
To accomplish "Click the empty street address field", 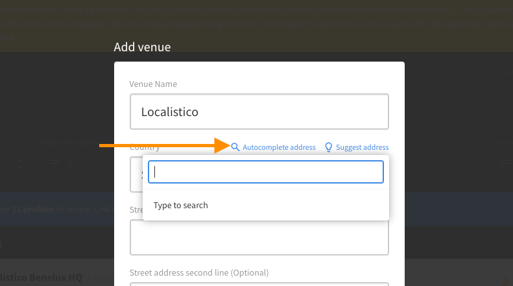I will pos(259,237).
